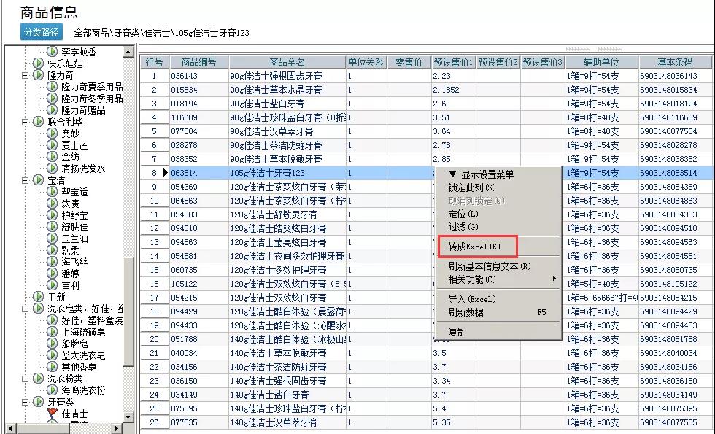Click the green arrow icon beside 快乐娃娃
The height and width of the screenshot is (434, 715).
[39, 63]
